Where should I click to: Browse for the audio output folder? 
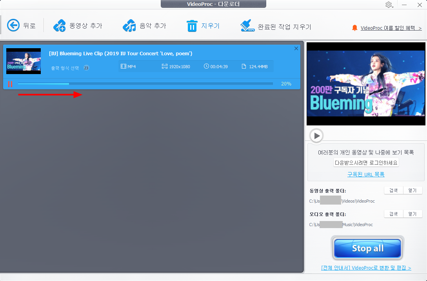pos(394,214)
